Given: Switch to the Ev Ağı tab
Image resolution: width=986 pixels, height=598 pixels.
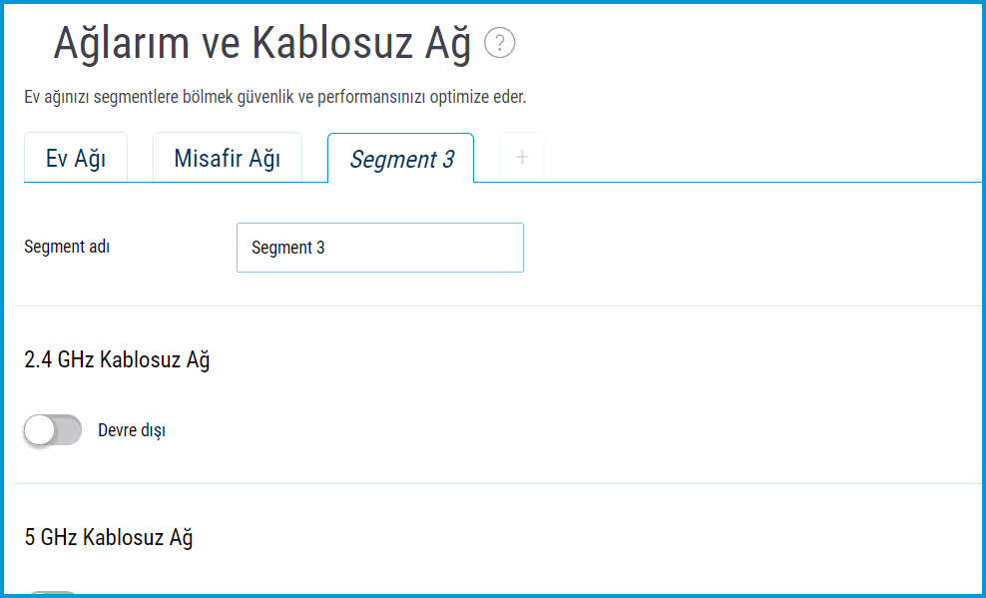Looking at the screenshot, I should coord(76,159).
